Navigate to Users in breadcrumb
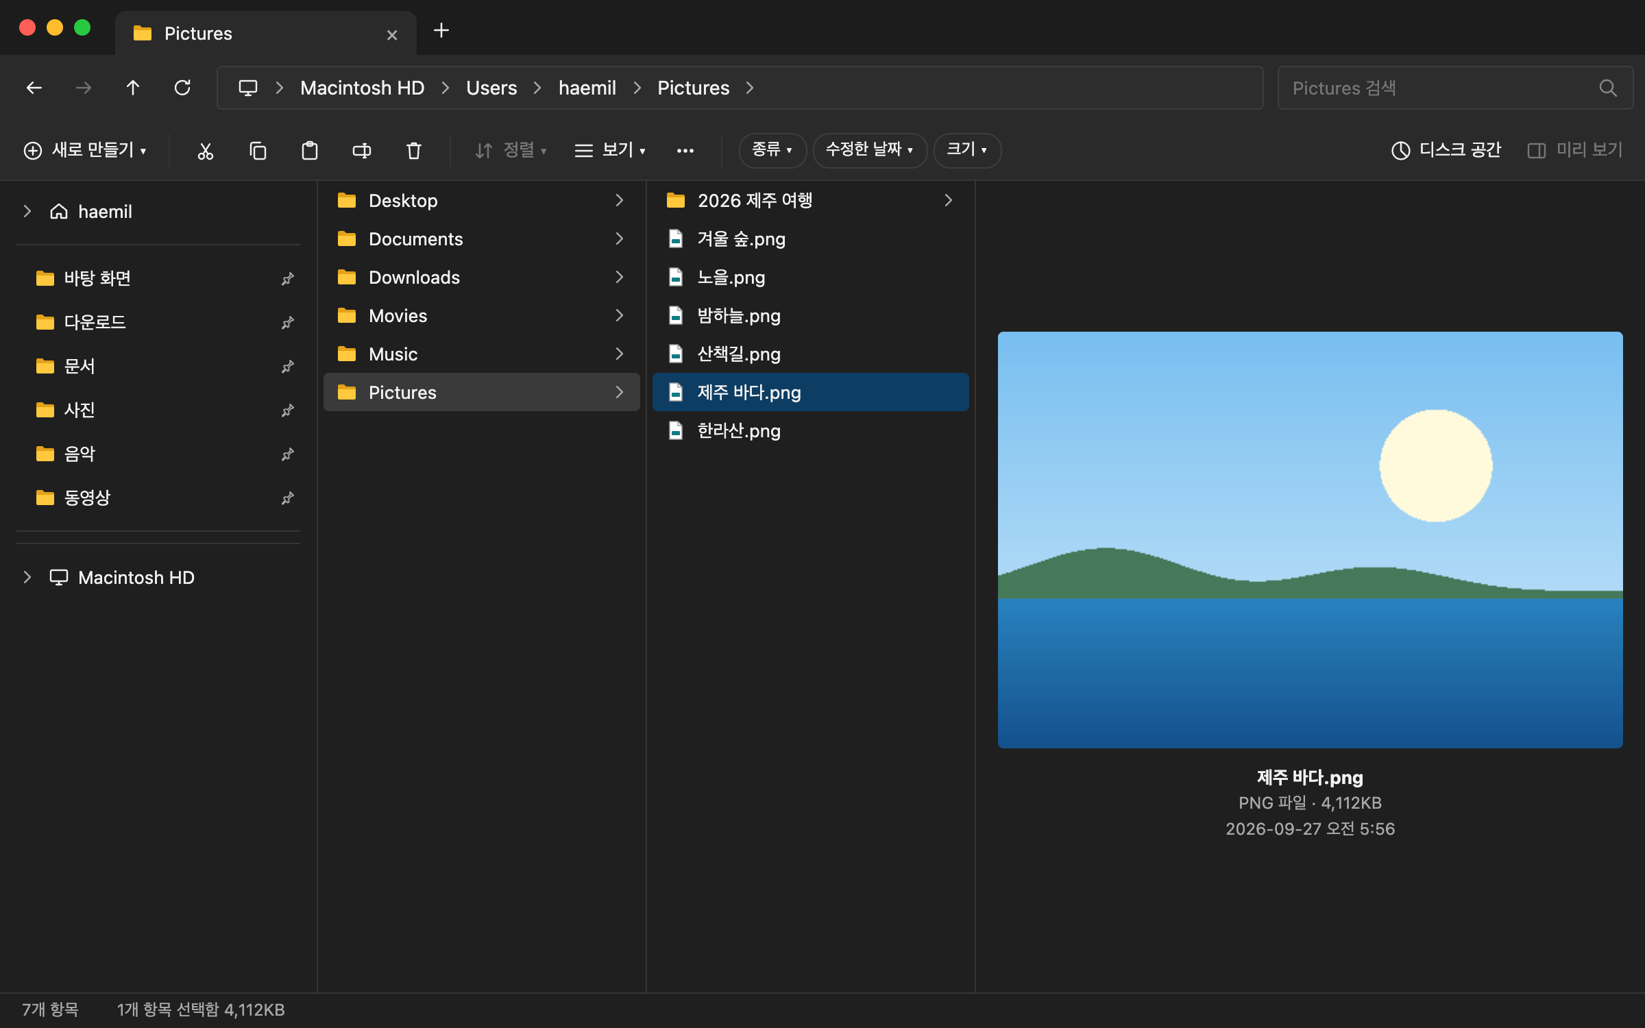This screenshot has height=1028, width=1645. (491, 88)
